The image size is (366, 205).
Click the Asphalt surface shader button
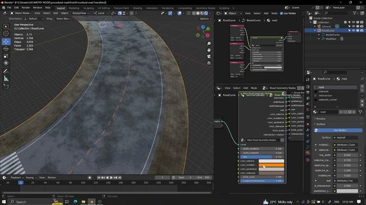tap(345, 138)
